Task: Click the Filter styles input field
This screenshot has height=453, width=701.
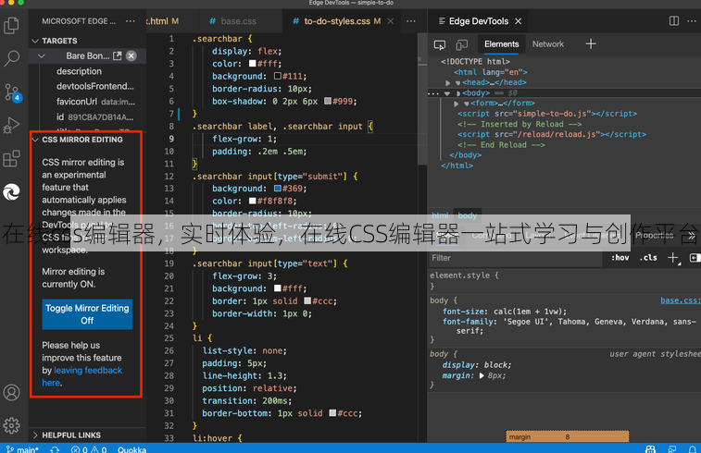Action: 517,258
